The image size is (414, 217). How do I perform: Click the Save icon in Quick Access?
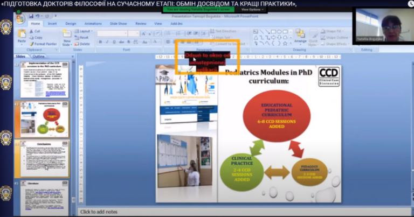click(32, 16)
